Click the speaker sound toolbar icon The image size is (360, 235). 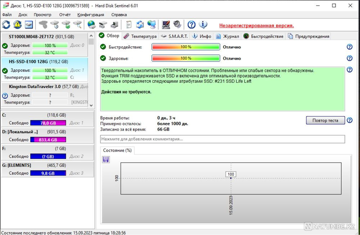[177, 24]
